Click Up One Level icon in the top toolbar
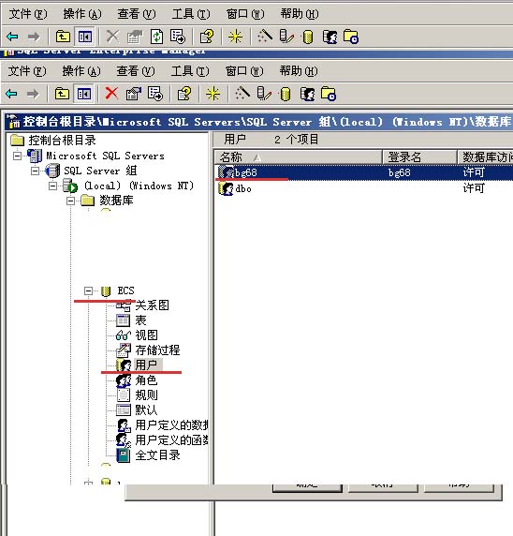 [63, 37]
